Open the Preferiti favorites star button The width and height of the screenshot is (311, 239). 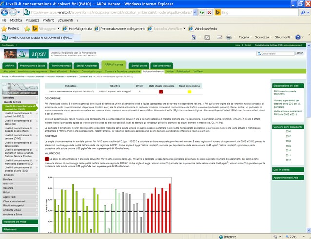11,29
